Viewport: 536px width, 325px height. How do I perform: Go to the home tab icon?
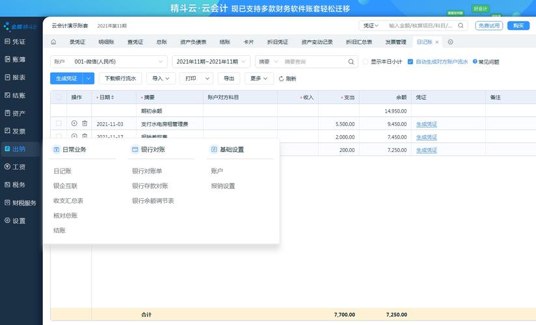coord(54,42)
